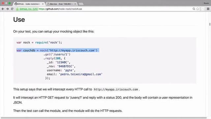Close the GitHub node-nock tab
This screenshot has height=119, width=211.
pos(43,4)
